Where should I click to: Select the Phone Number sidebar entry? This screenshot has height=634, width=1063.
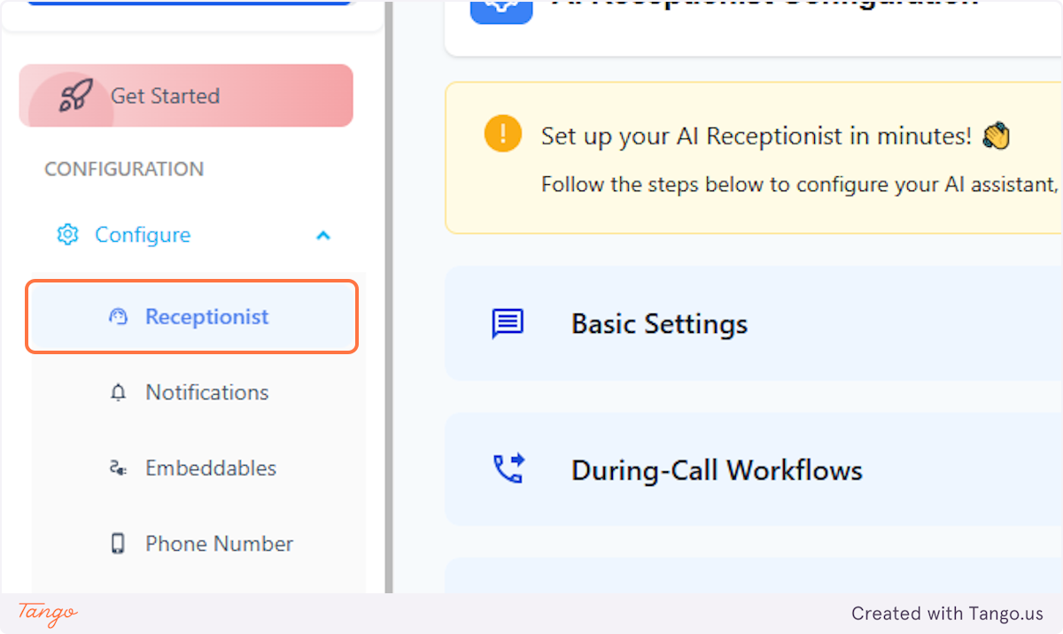click(218, 543)
